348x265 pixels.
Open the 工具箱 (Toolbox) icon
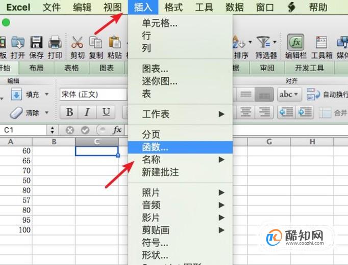point(321,42)
